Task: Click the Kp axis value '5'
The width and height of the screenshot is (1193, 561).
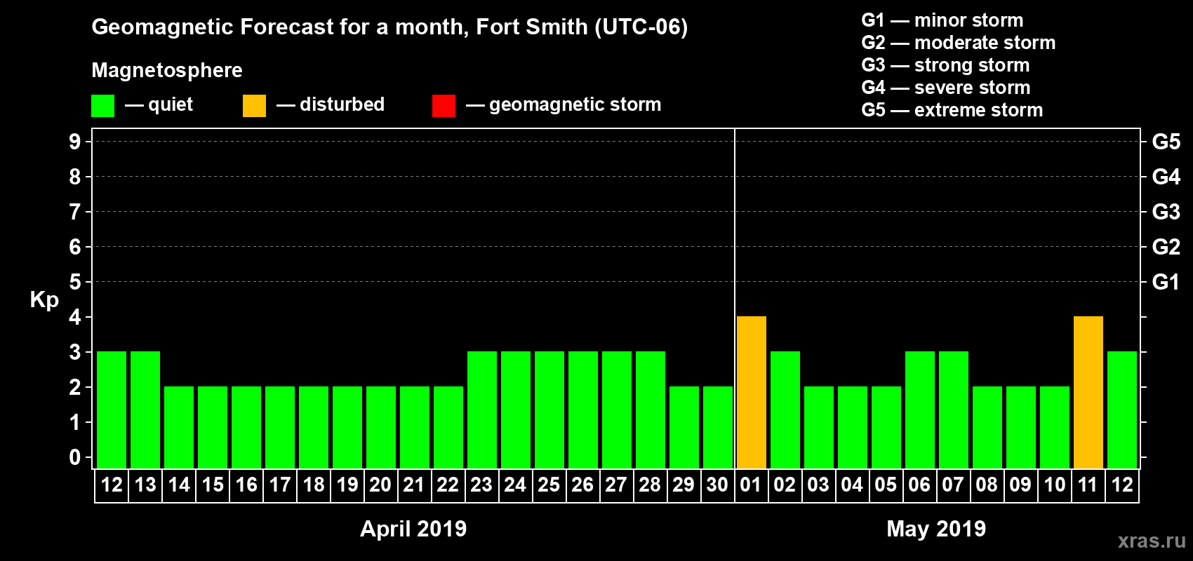Action: coord(75,282)
